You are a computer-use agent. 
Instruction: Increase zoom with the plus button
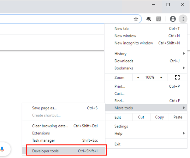click(x=161, y=78)
